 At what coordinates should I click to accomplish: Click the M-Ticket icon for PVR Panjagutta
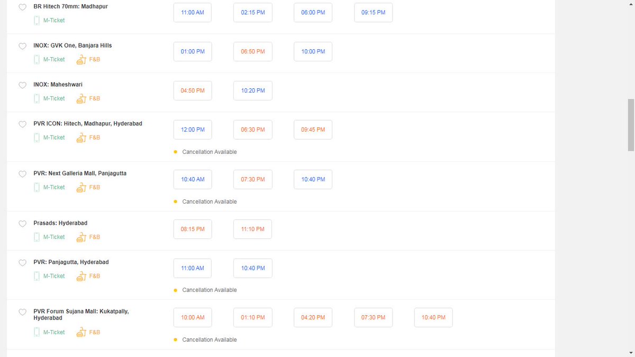[36, 276]
